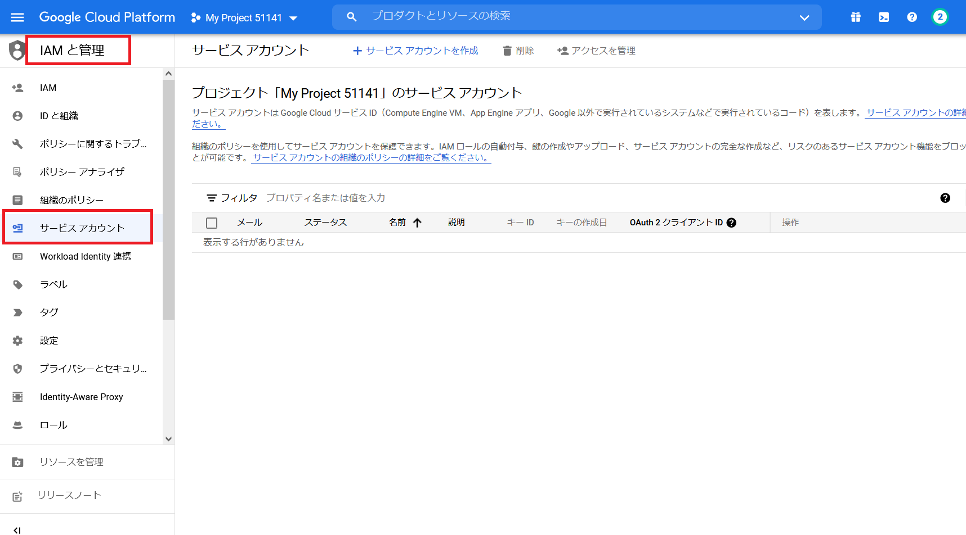Click the IAM shield logo icon
The width and height of the screenshot is (966, 535).
click(x=17, y=51)
